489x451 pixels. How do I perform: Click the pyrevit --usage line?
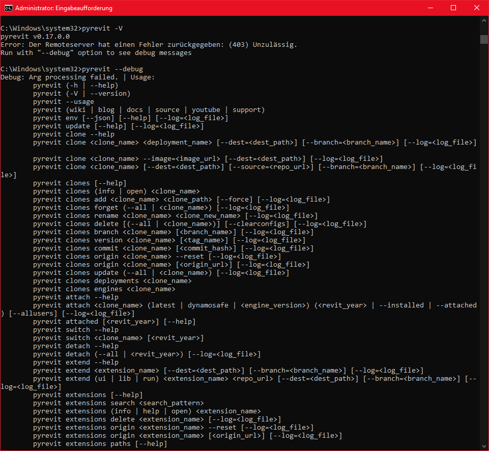64,101
